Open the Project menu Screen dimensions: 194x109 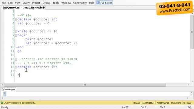click(x=36, y=3)
